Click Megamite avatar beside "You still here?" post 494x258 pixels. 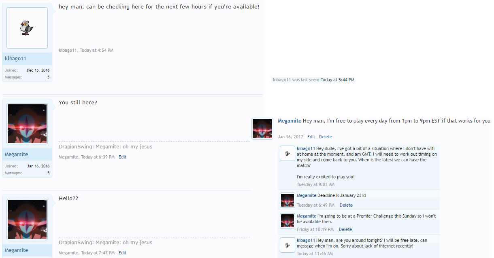(x=27, y=124)
